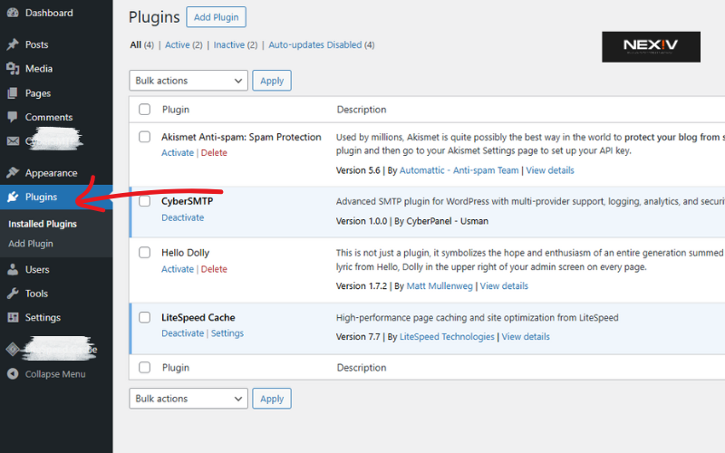Open LiteSpeed Cache Settings link
The height and width of the screenshot is (453, 725).
click(x=227, y=333)
